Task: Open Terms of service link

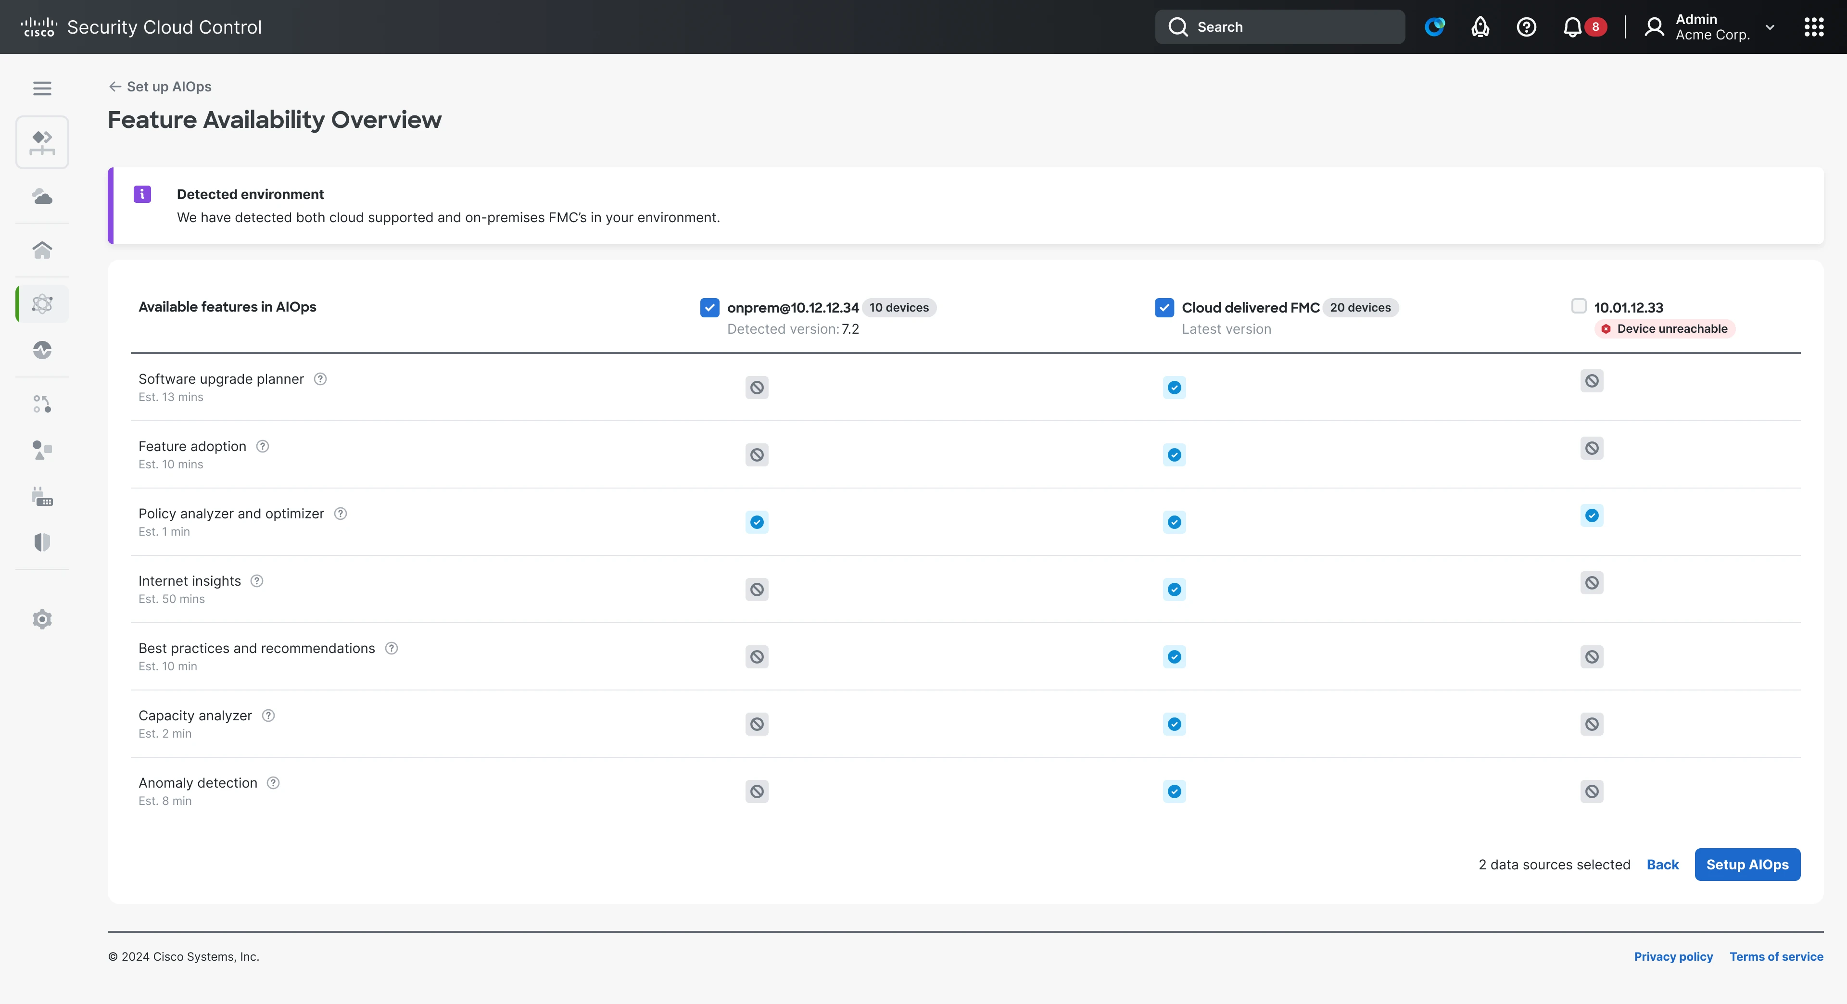Action: (x=1776, y=957)
